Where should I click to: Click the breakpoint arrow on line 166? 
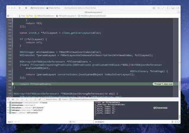12,84
